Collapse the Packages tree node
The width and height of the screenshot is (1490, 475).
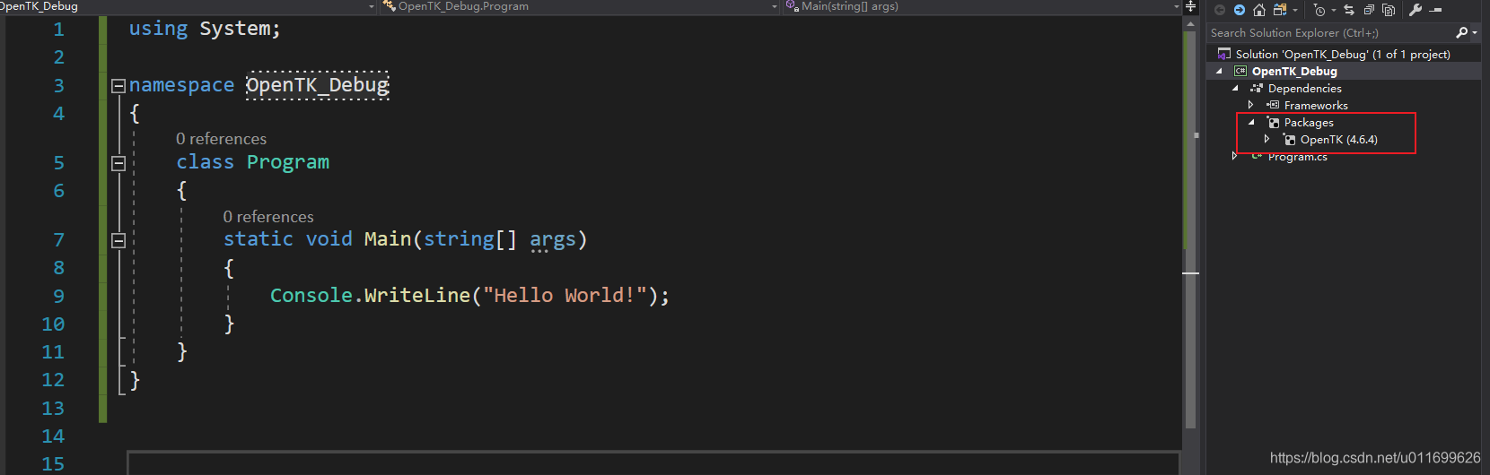(x=1251, y=123)
